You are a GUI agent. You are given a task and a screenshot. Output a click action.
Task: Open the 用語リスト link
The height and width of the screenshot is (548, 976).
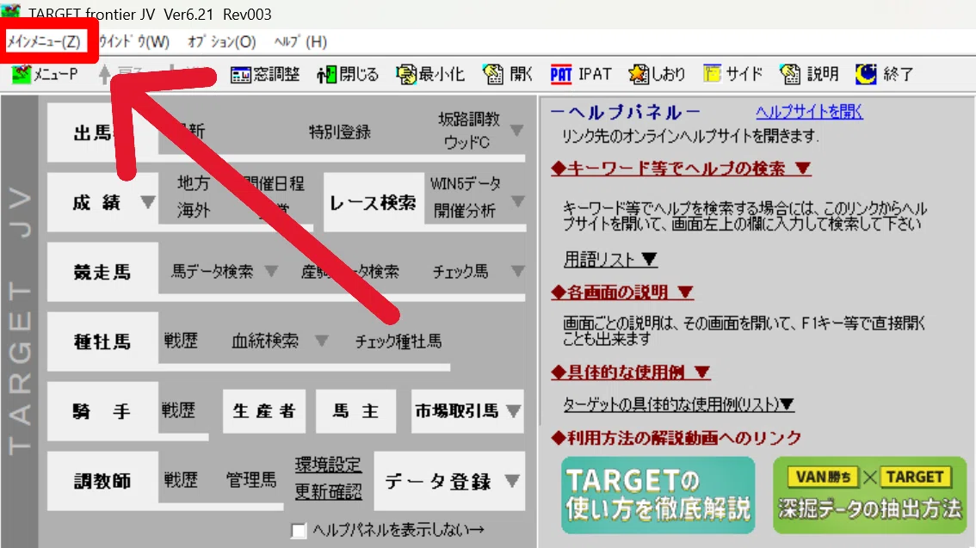click(x=610, y=259)
